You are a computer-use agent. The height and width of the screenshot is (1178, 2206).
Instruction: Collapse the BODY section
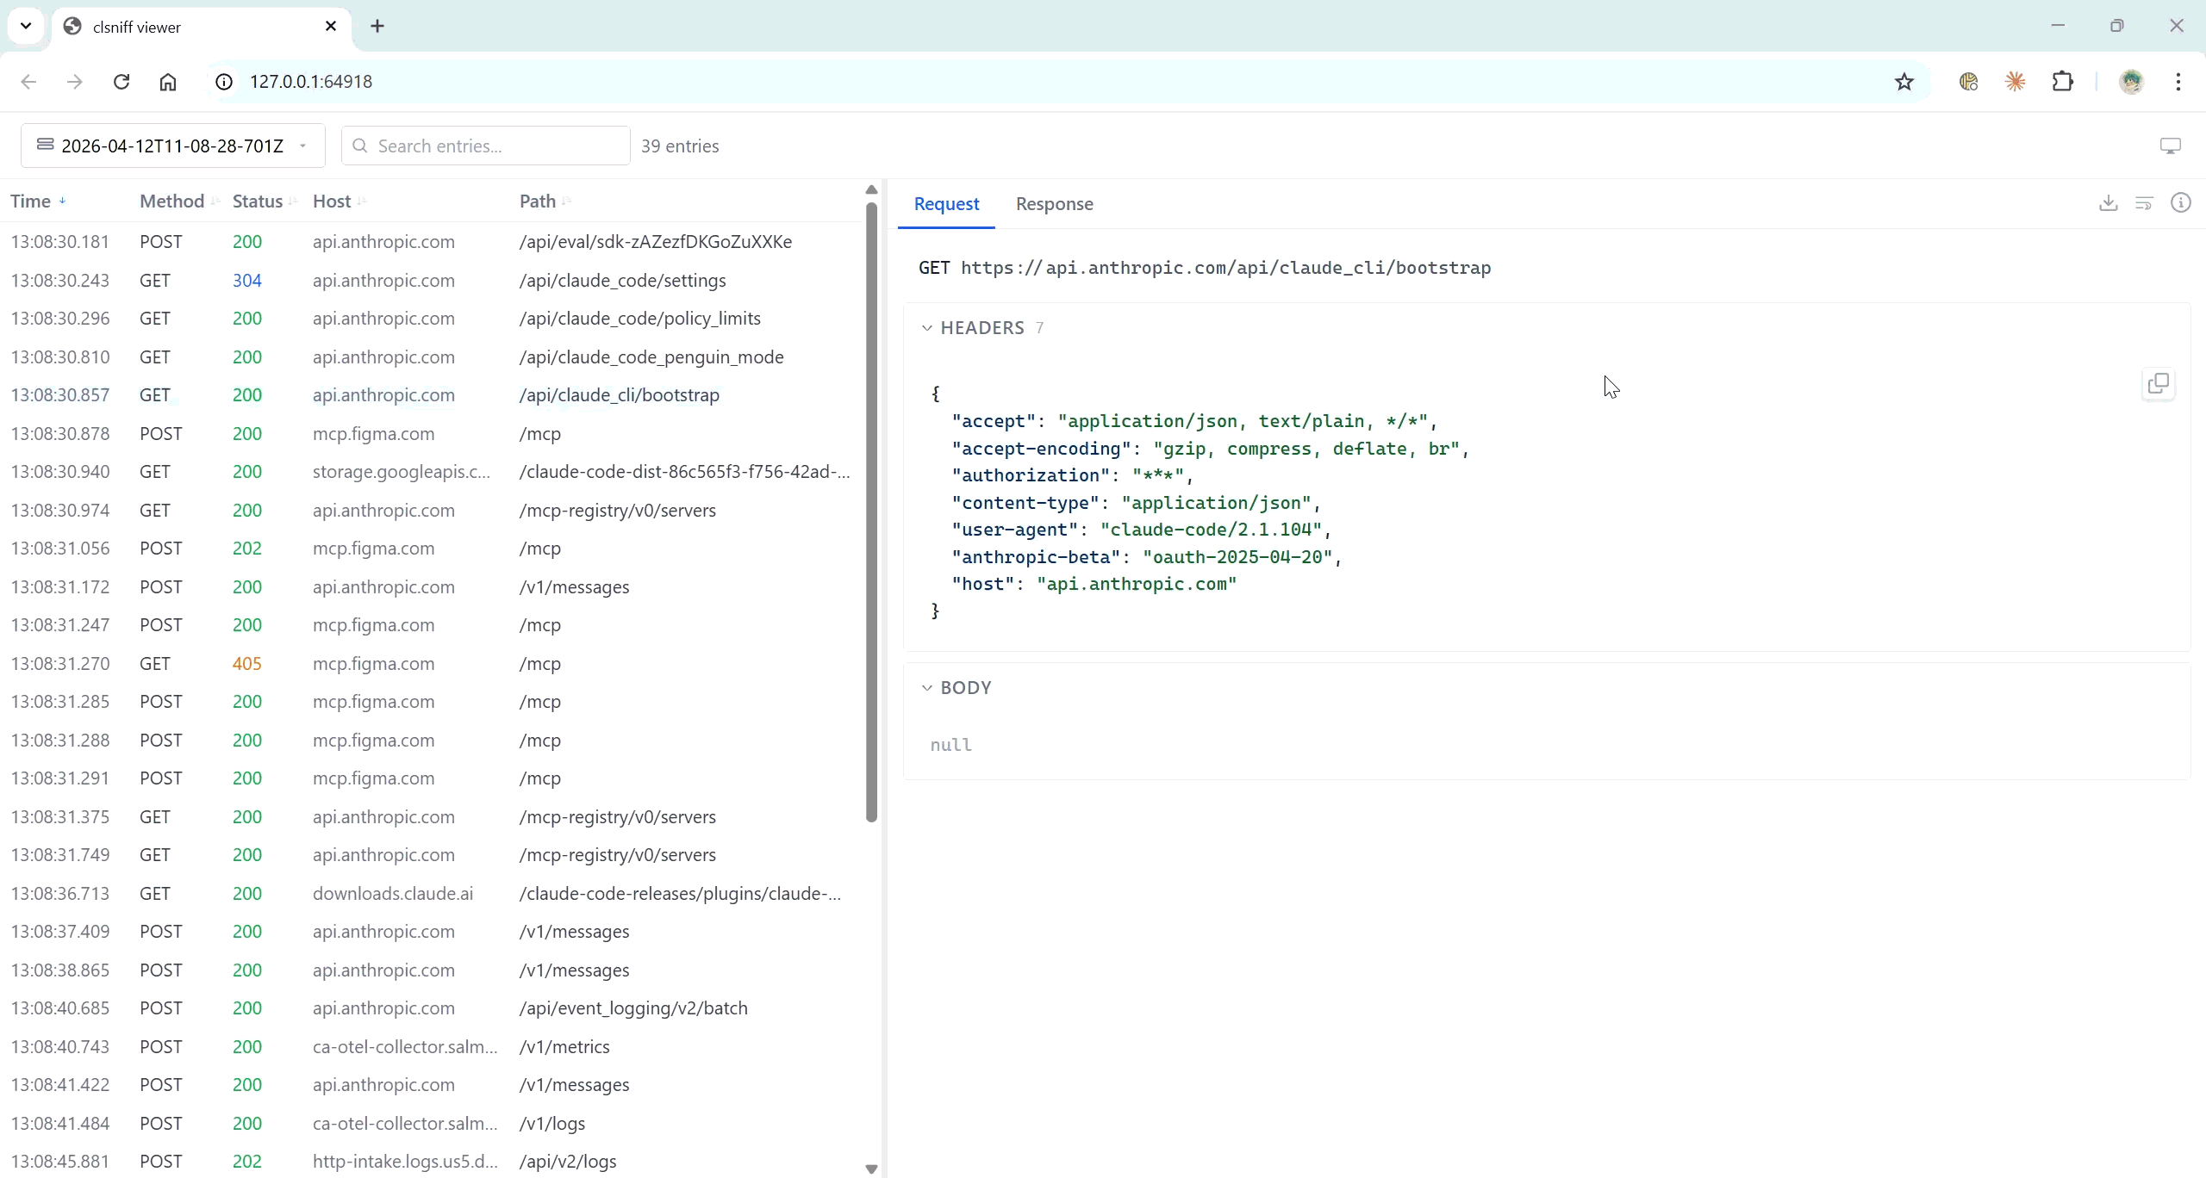[964, 688]
